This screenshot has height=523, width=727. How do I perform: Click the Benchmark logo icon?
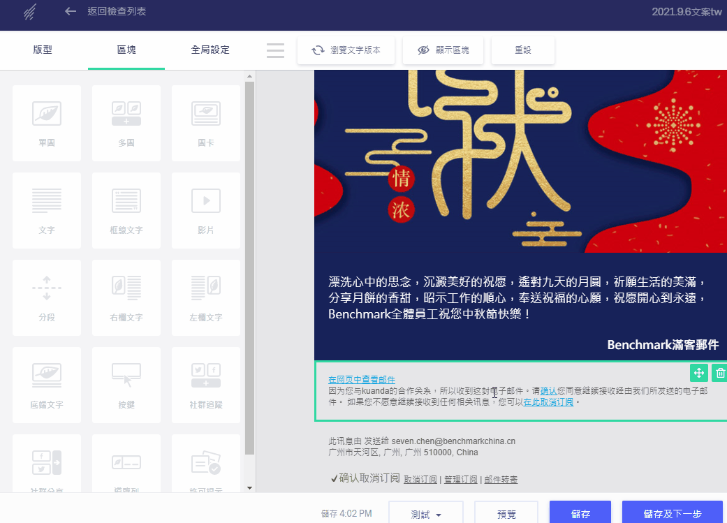click(29, 12)
